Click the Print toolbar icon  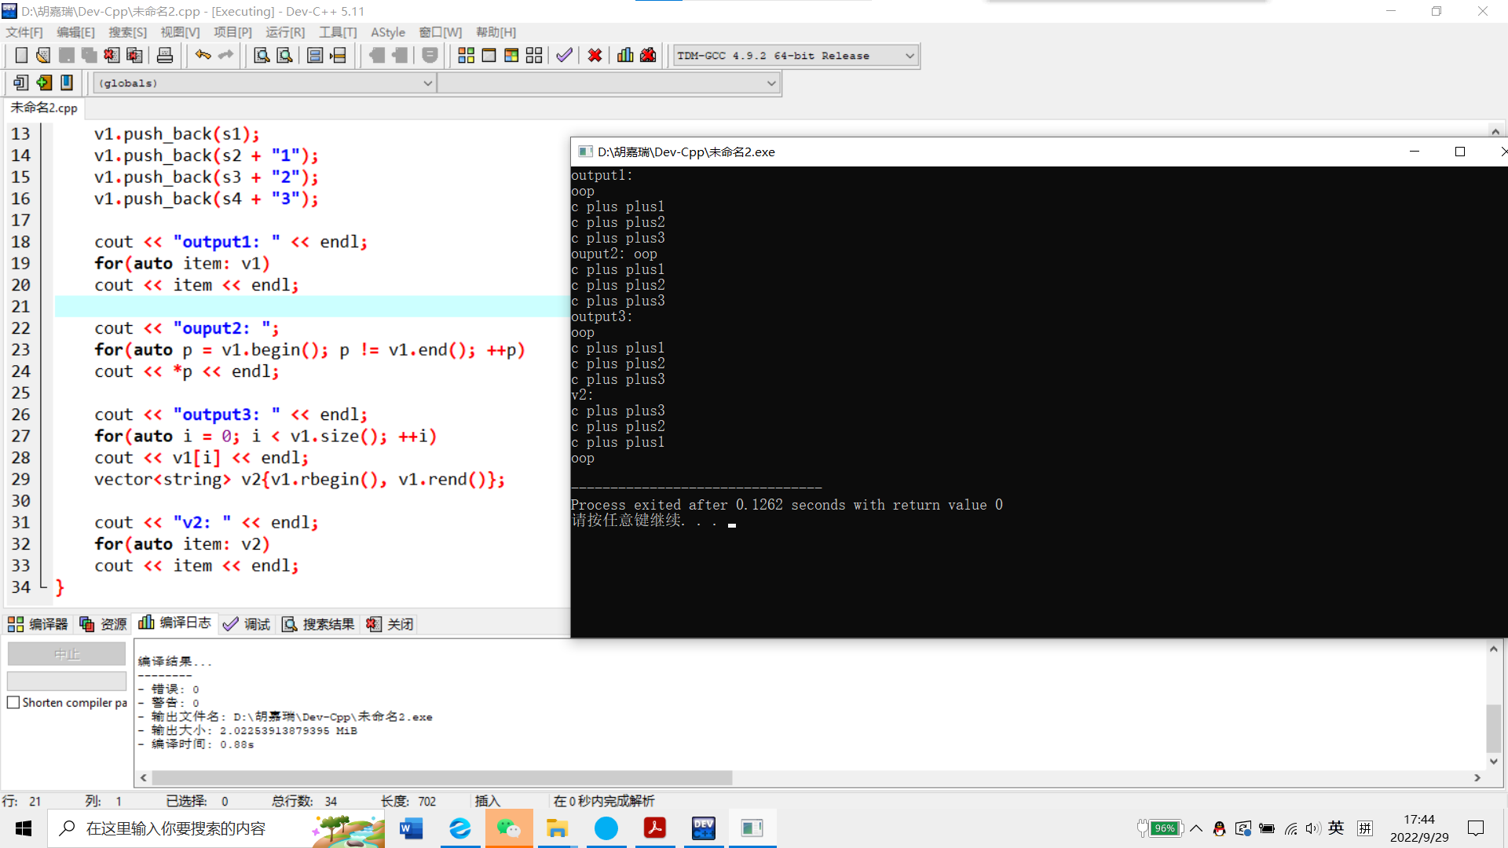point(165,56)
